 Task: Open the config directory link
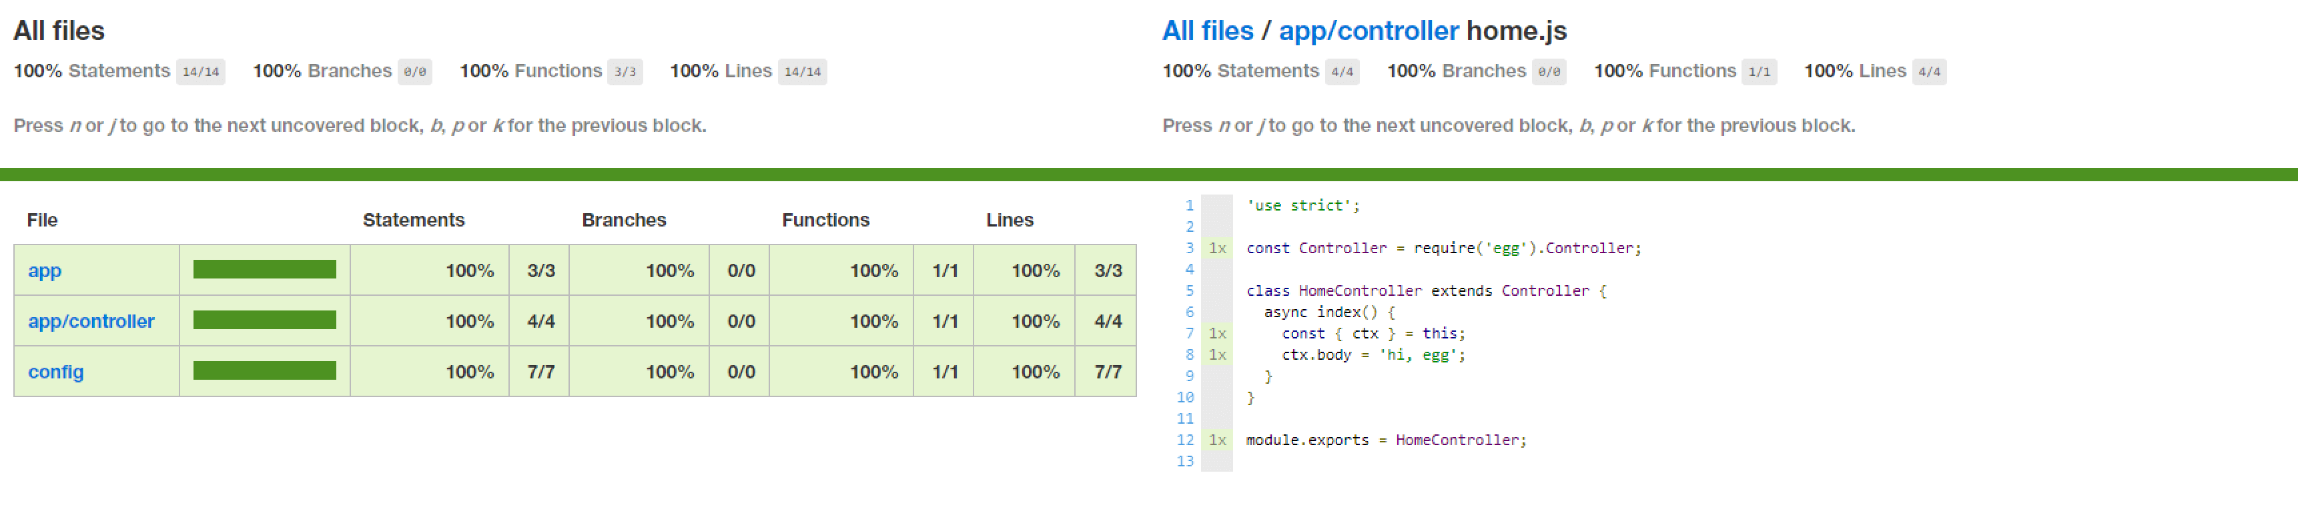[x=55, y=372]
